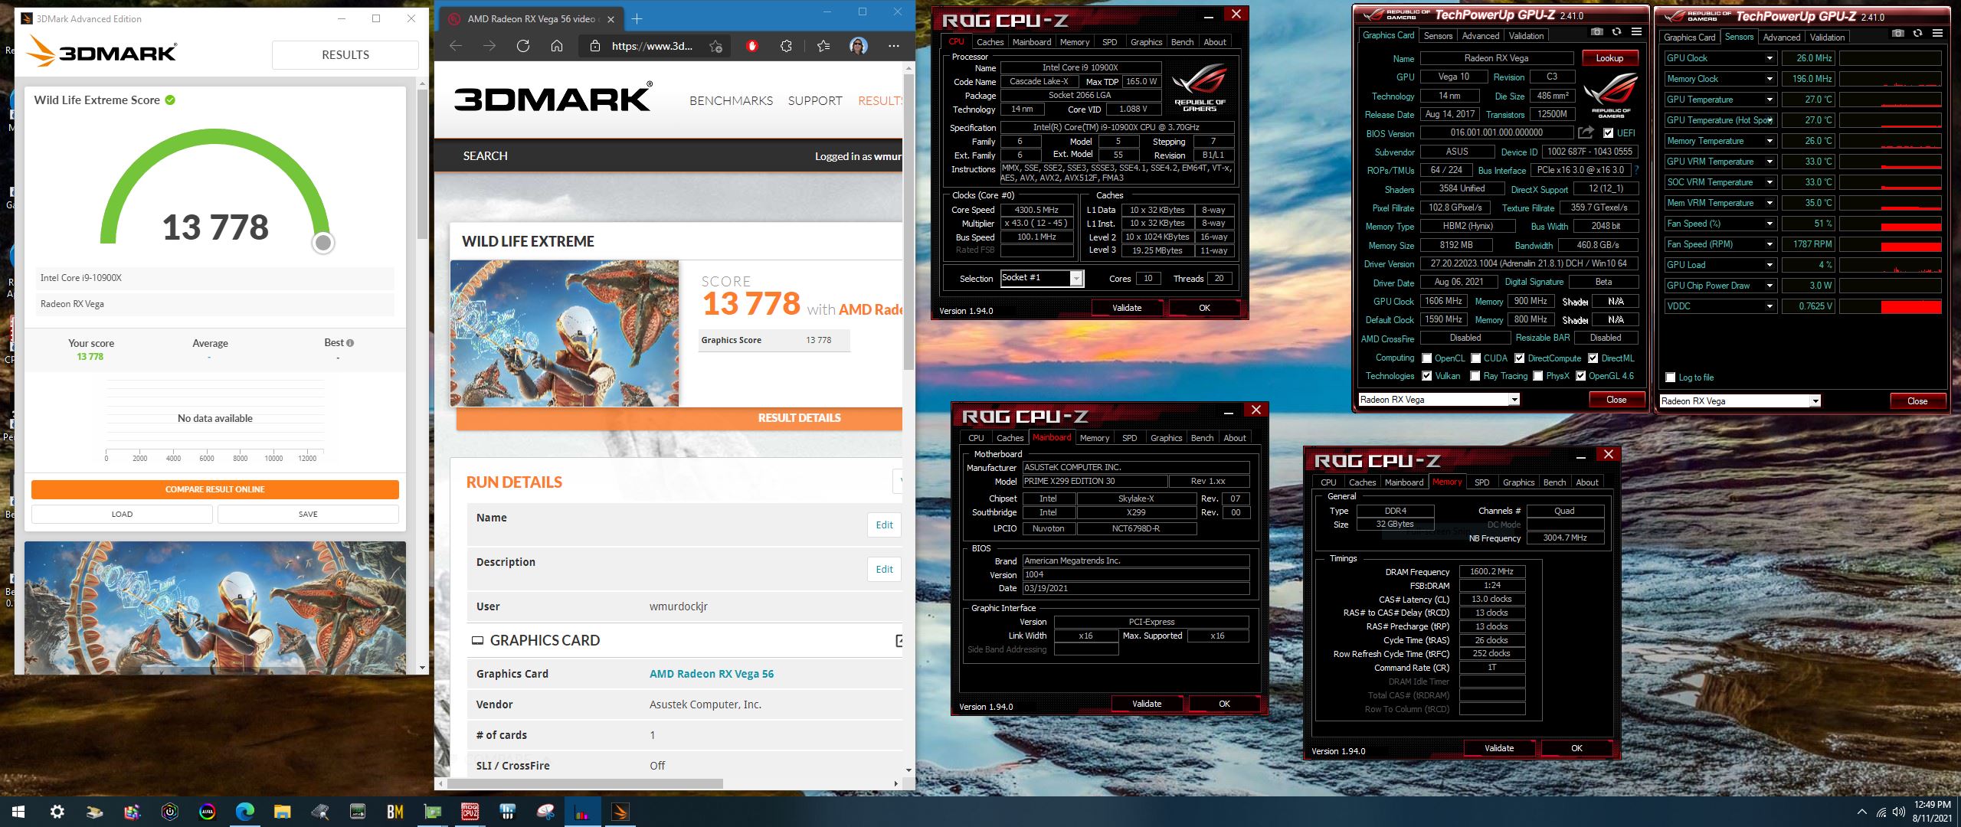Screen dimensions: 1961x827
Task: Open GPU Temperature sensor dropdown
Action: click(x=1769, y=100)
